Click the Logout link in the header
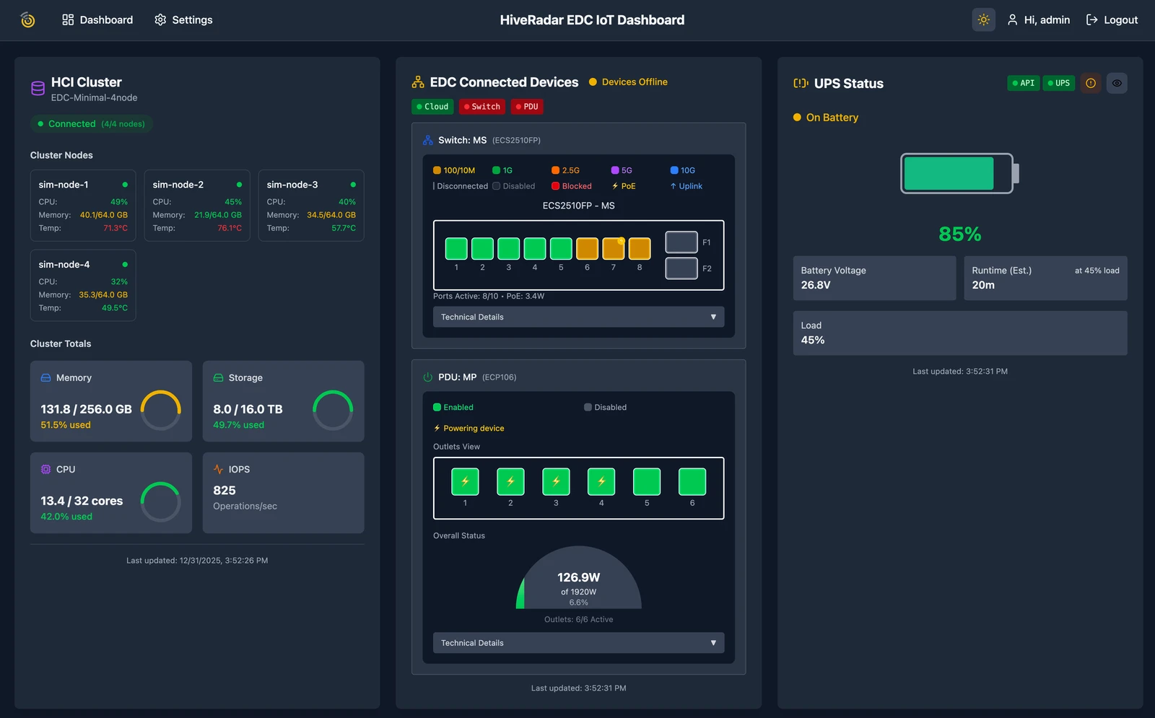 pos(1112,19)
